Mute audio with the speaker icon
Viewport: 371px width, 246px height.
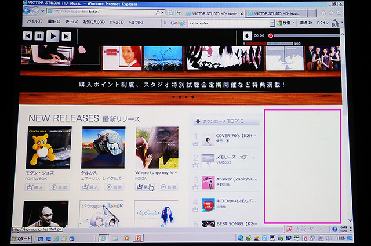pyautogui.click(x=247, y=36)
